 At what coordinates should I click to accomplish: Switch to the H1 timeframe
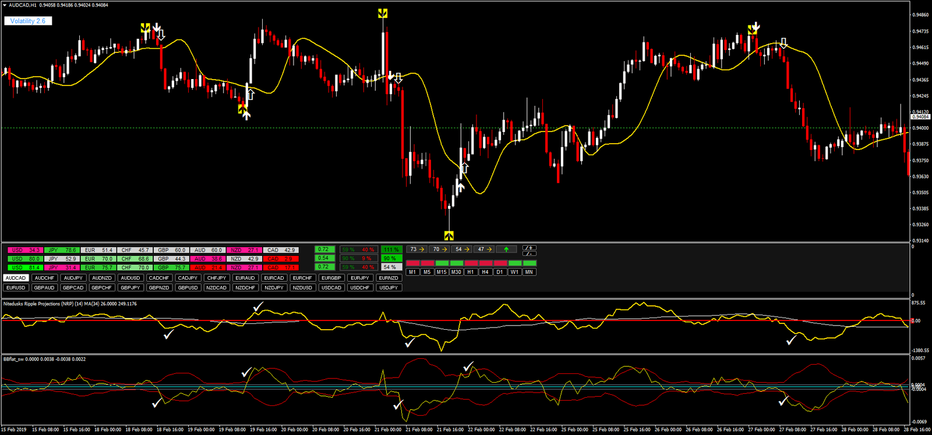coord(471,272)
